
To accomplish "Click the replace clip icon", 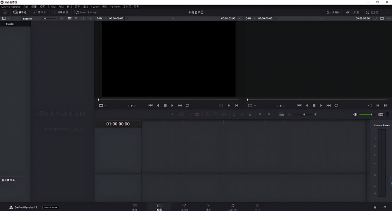I will (224, 114).
